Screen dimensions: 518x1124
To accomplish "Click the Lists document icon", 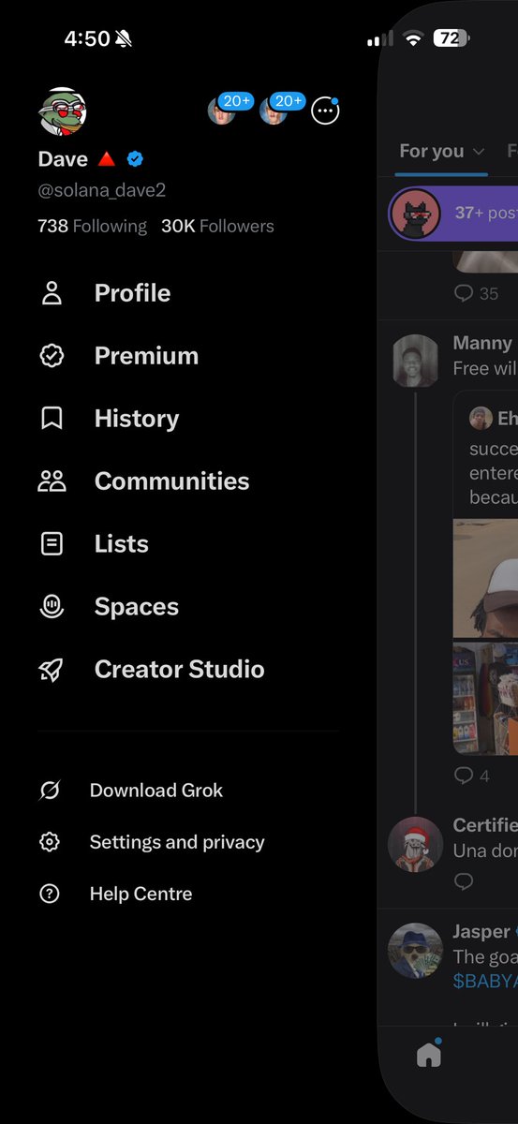I will point(52,544).
